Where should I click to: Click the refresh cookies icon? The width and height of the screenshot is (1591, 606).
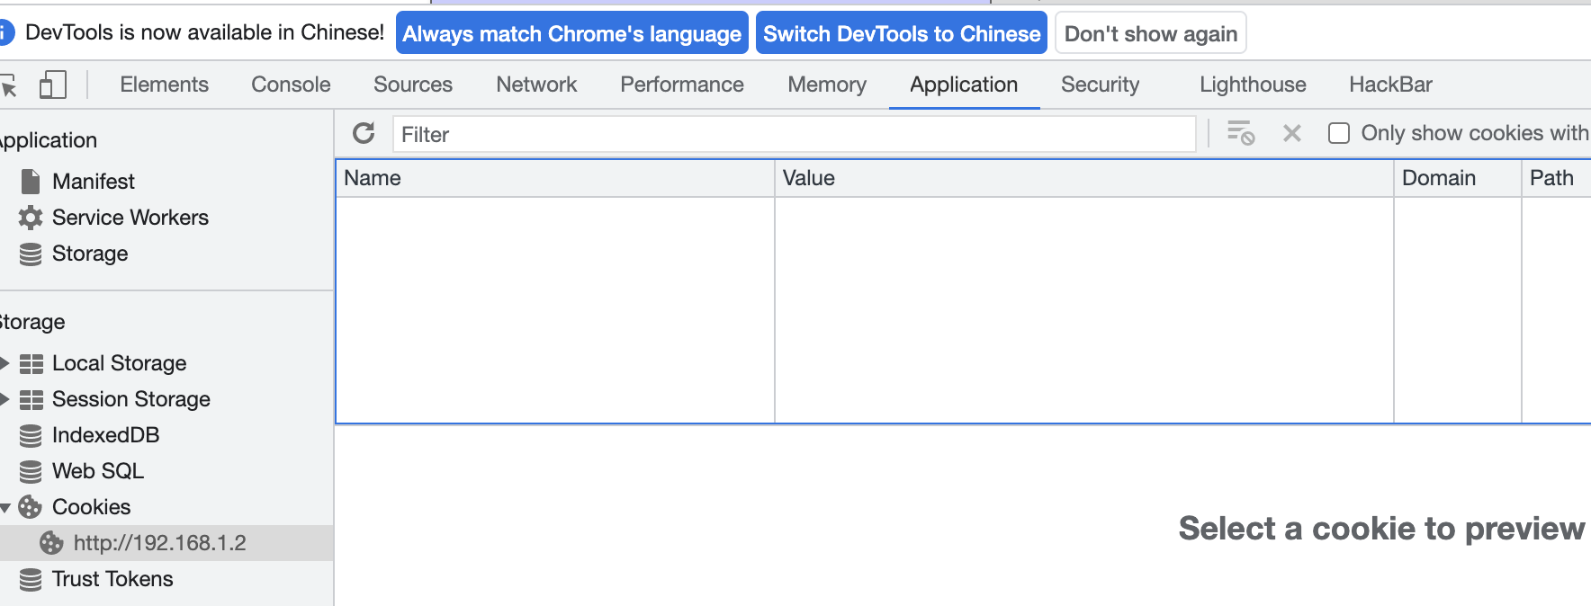coord(364,133)
